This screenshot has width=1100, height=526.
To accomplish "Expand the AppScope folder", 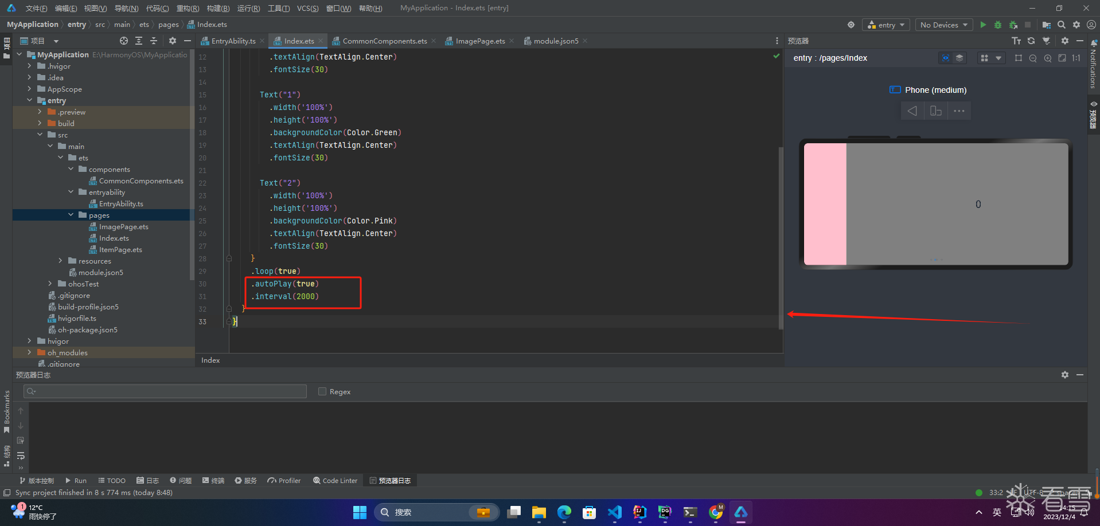I will click(29, 89).
